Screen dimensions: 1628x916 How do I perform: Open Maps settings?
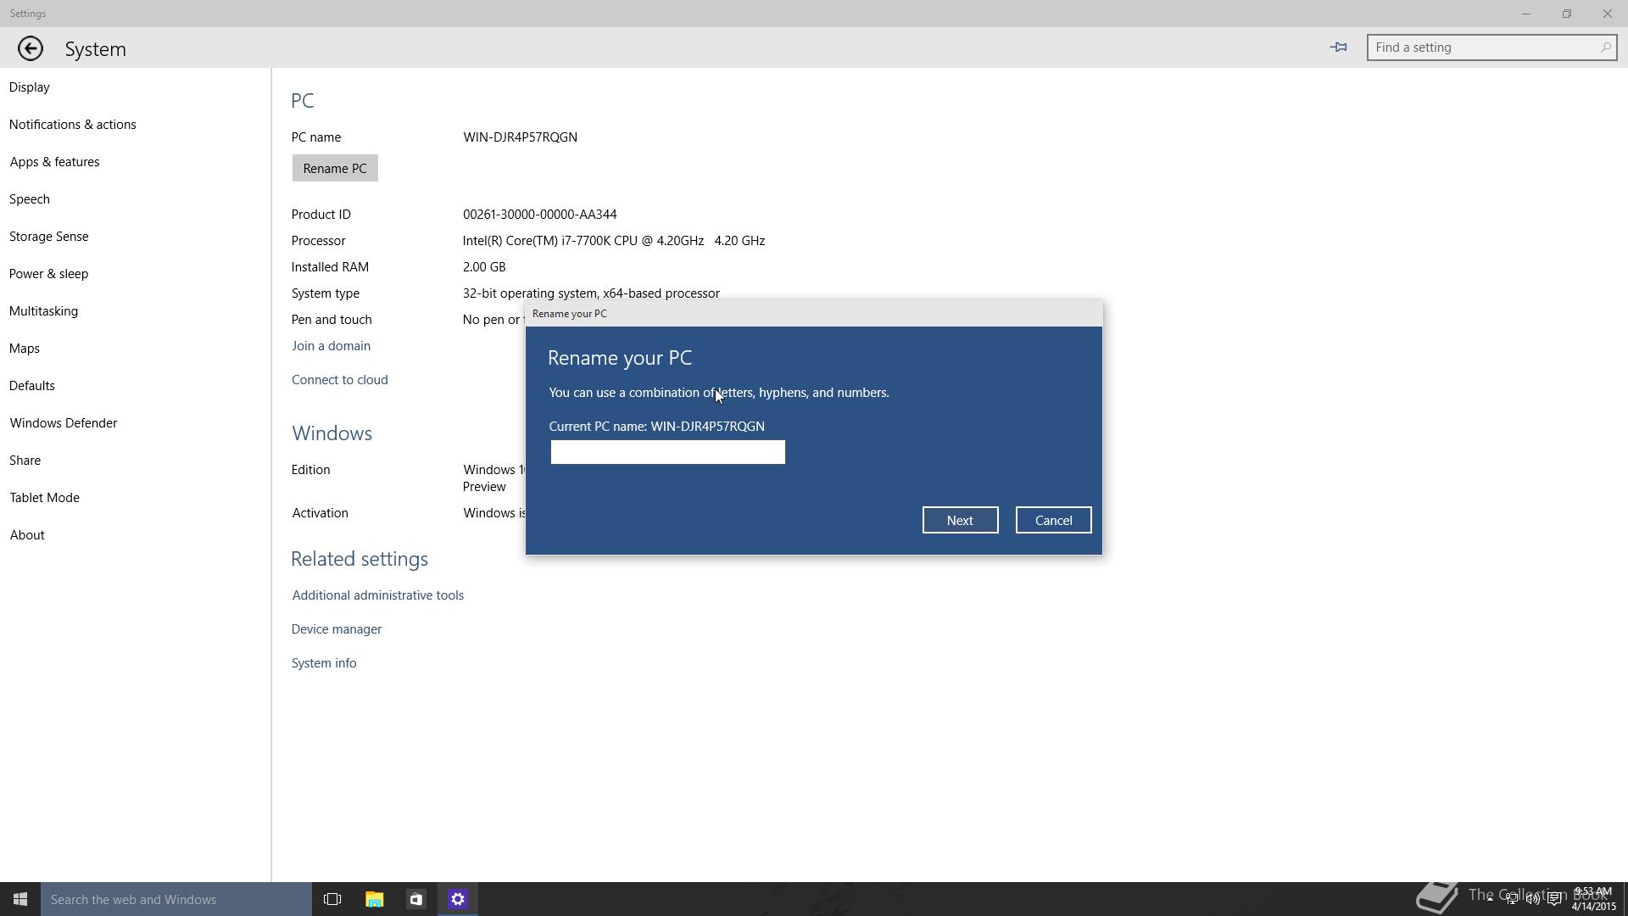tap(136, 349)
